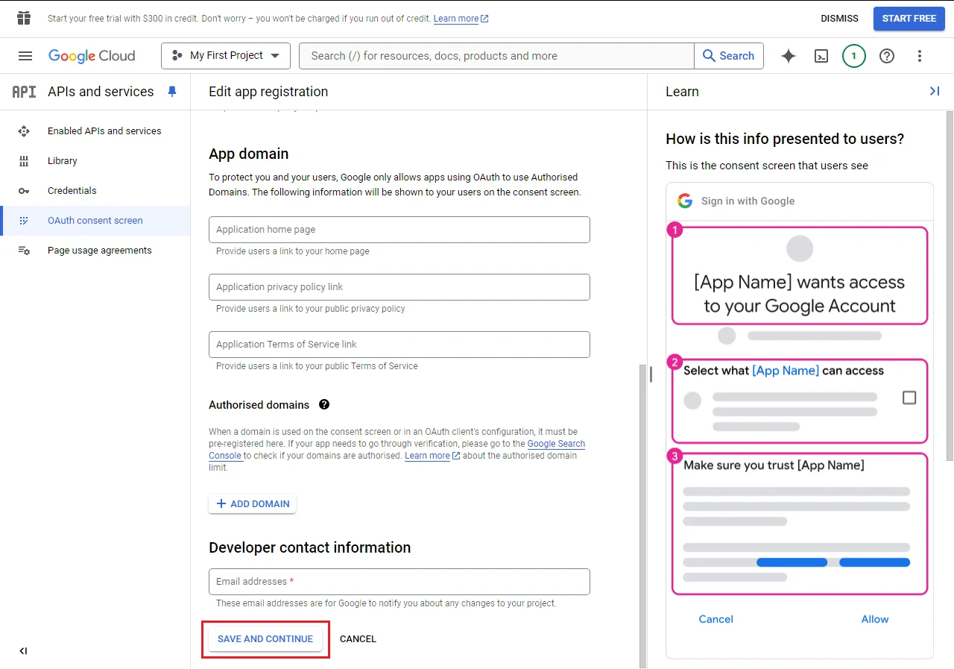The height and width of the screenshot is (669, 954).
Task: Click Cancel in the consent screen preview
Action: click(716, 619)
